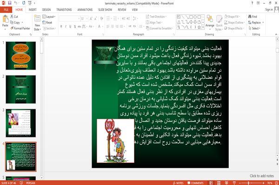The width and height of the screenshot is (279, 185).
Task: Open the Layout dropdown
Action: point(49,17)
